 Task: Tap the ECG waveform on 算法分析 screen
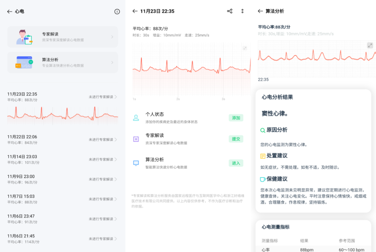tap(317, 59)
